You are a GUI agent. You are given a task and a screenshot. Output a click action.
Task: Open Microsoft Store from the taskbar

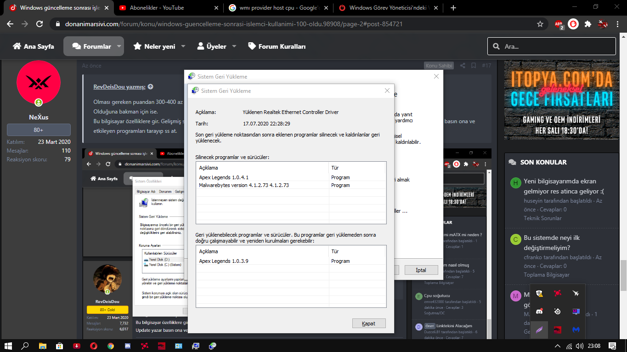click(59, 346)
